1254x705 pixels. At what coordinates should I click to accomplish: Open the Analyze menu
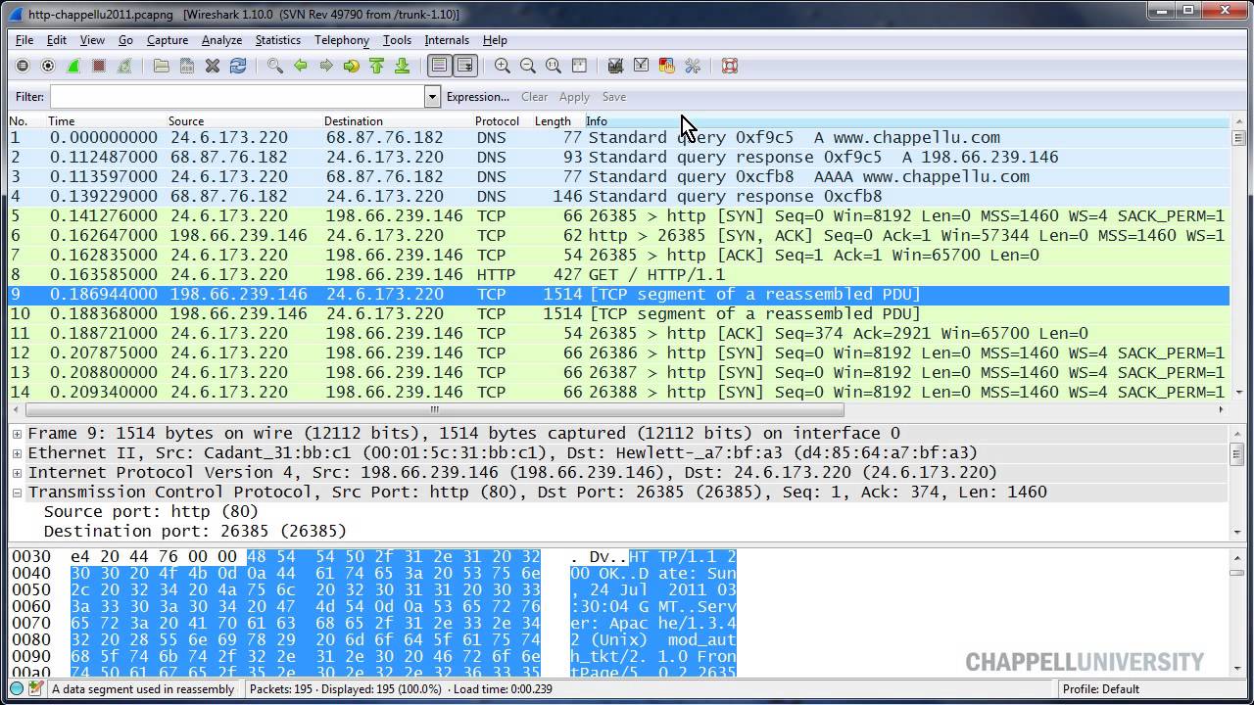[x=221, y=40]
